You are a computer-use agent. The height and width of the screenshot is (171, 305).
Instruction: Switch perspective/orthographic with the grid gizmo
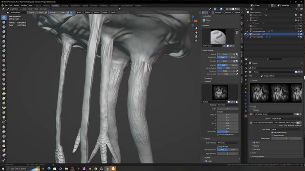point(196,41)
